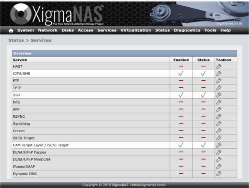Select the CIFS/SMB service name
The height and width of the screenshot is (188, 249).
pyautogui.click(x=22, y=73)
